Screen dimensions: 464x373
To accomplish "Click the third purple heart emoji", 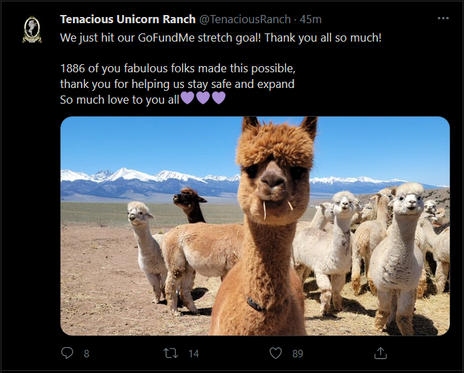I will click(219, 98).
